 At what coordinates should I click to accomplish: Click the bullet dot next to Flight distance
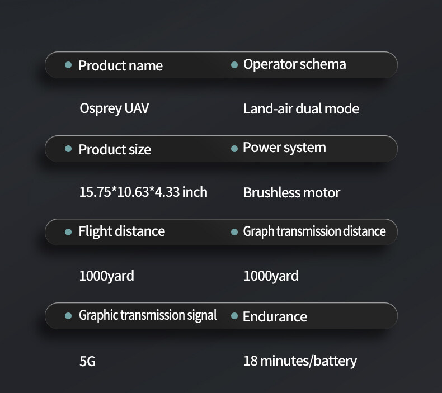68,231
